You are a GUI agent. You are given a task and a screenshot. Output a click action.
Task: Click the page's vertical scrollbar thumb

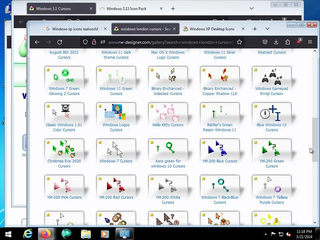click(x=314, y=140)
